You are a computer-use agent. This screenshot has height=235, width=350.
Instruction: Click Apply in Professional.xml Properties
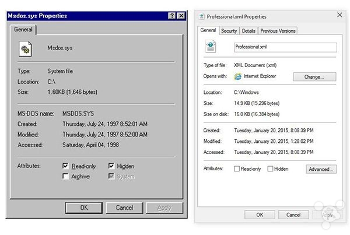[327, 215]
